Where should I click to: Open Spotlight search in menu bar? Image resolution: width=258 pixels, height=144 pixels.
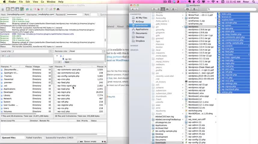(x=253, y=1)
